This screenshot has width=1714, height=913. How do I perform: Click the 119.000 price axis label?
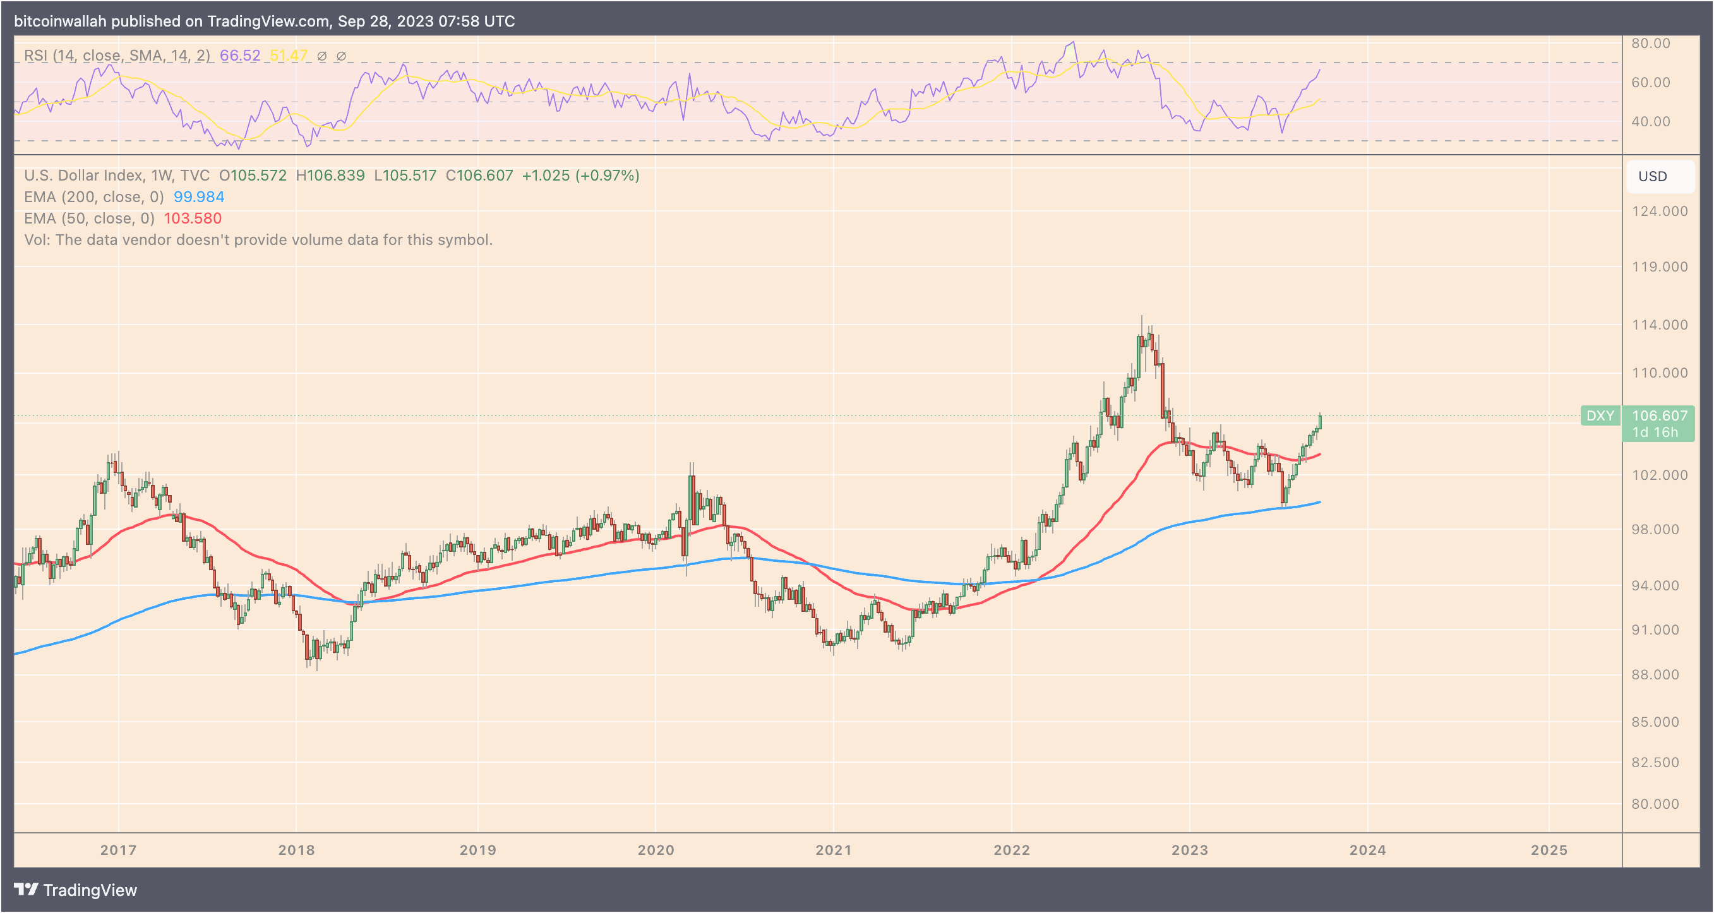(1660, 266)
